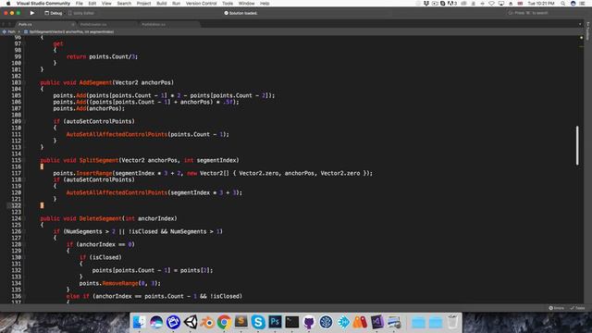Collapse the AddSegment method fold at line 103
The width and height of the screenshot is (592, 333).
[x=25, y=82]
